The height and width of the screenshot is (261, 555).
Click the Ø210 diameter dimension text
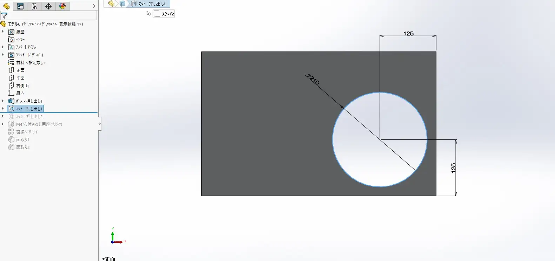pyautogui.click(x=313, y=80)
